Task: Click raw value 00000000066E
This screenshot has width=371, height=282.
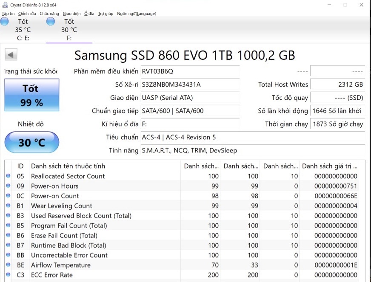Action: pyautogui.click(x=336, y=196)
